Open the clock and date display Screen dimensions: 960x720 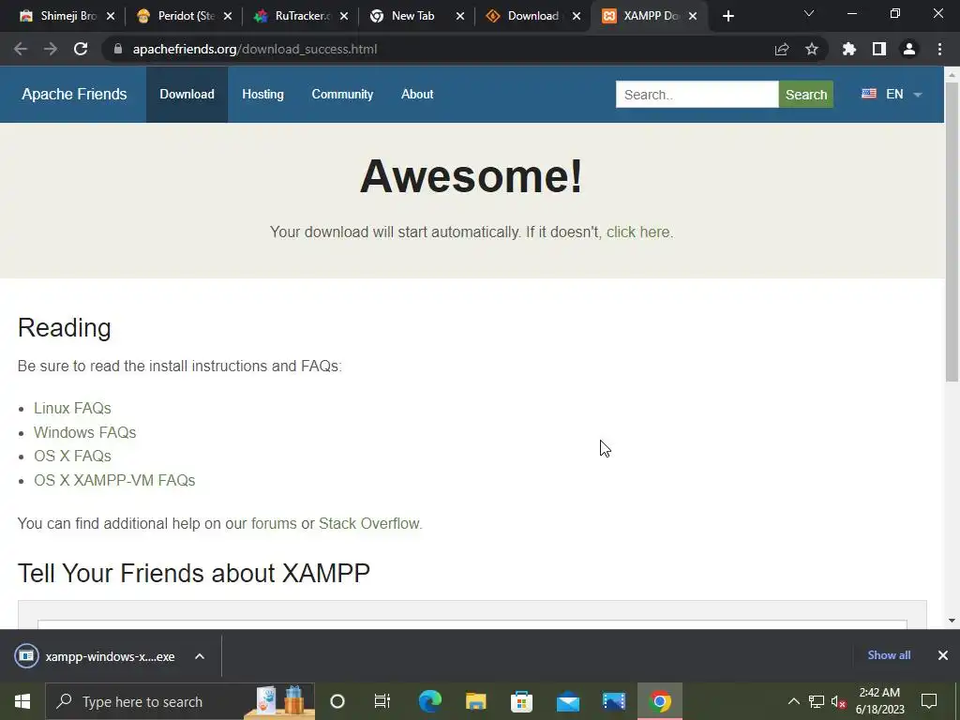pyautogui.click(x=879, y=701)
